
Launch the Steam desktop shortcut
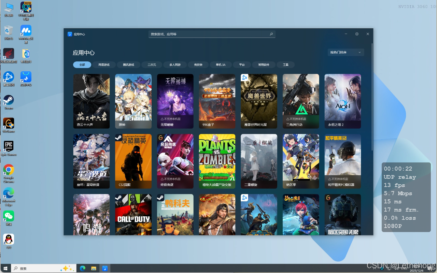[9, 102]
